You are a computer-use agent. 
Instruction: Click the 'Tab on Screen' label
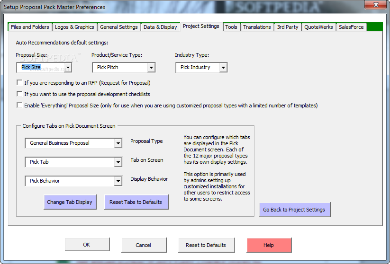pyautogui.click(x=147, y=160)
